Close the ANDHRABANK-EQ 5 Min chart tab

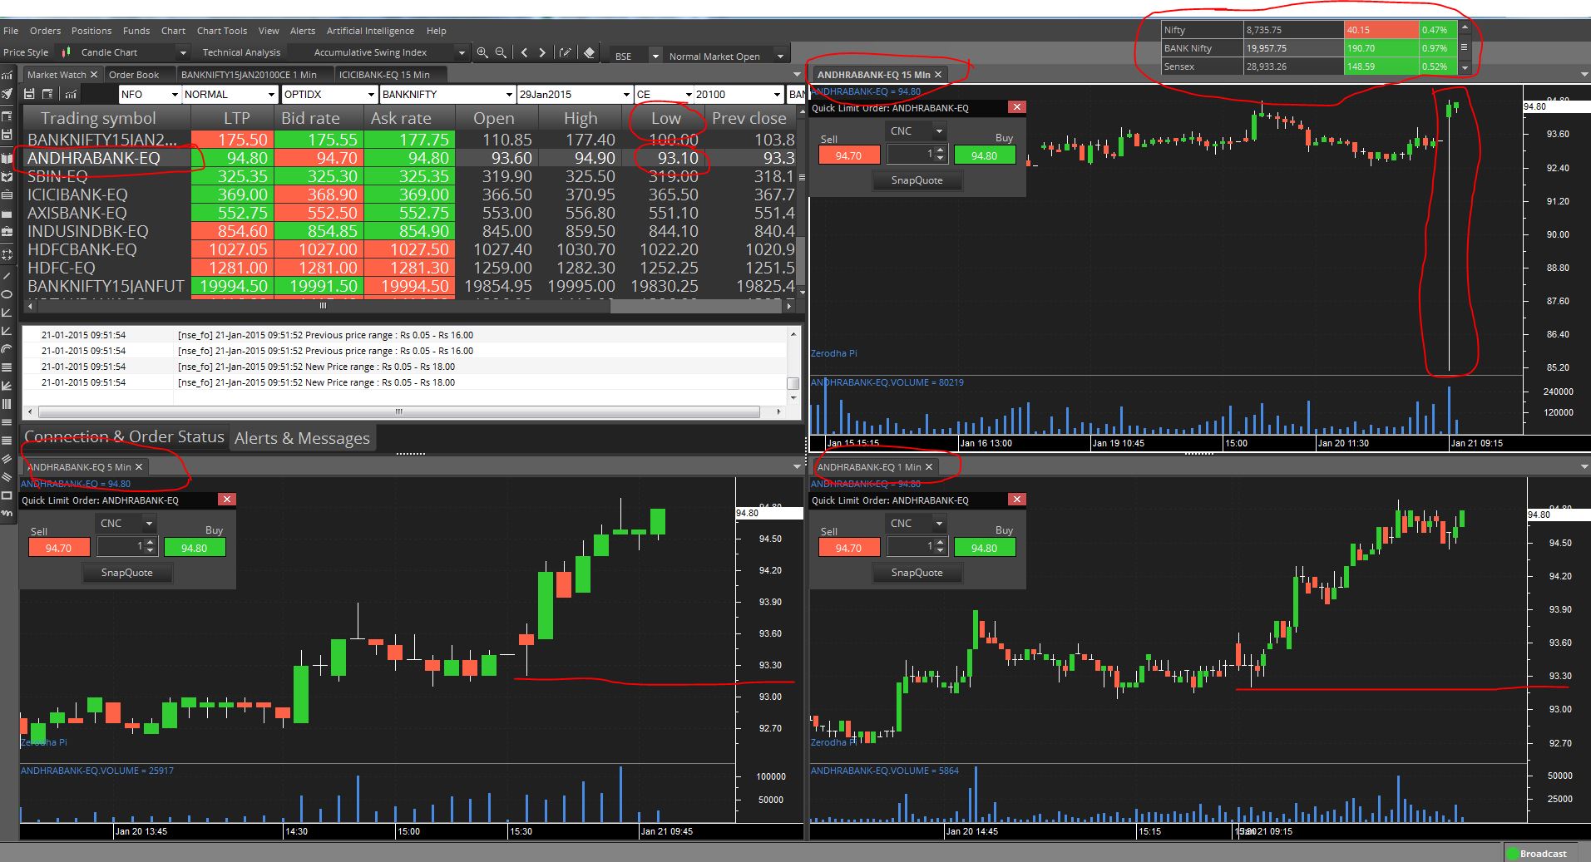[x=139, y=467]
